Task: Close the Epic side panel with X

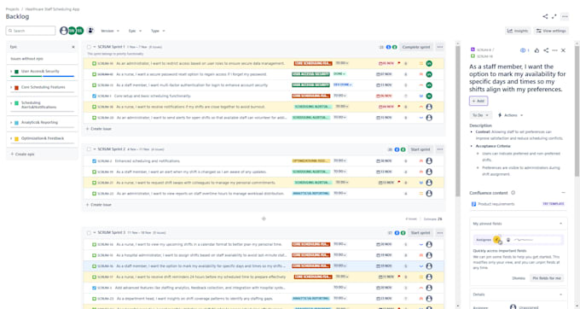Action: [x=73, y=47]
